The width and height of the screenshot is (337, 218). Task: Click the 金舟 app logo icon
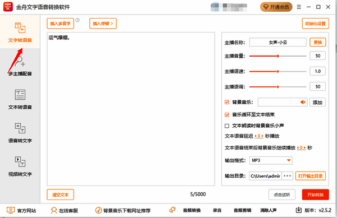click(x=8, y=7)
